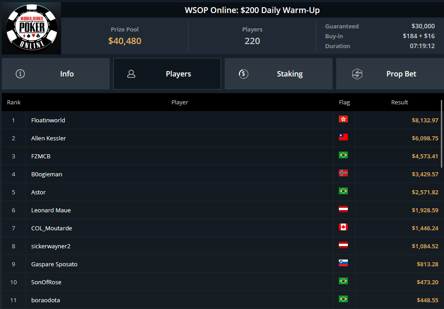Click the $3,429.57 result
Viewport: 444px width, 309px height.
pos(425,175)
